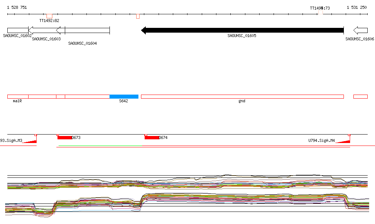
Task: Select the SAOUHSC_01606 gene arrow
Action: coord(360,30)
